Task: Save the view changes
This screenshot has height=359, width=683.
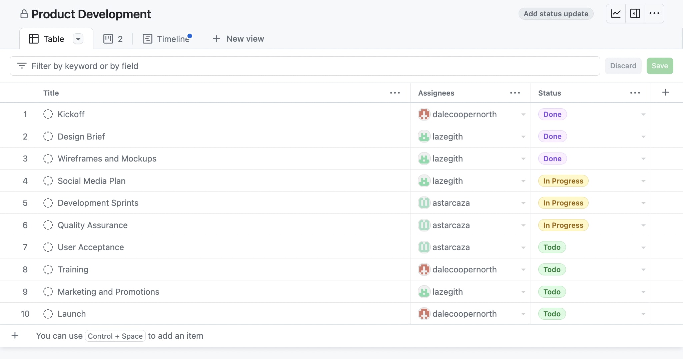Action: tap(660, 66)
